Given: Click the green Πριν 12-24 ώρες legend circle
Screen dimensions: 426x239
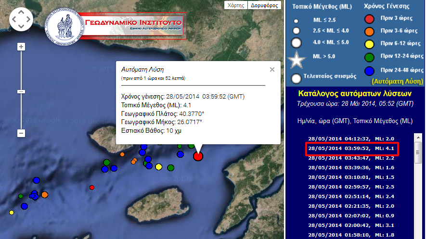Looking at the screenshot, I should [369, 57].
